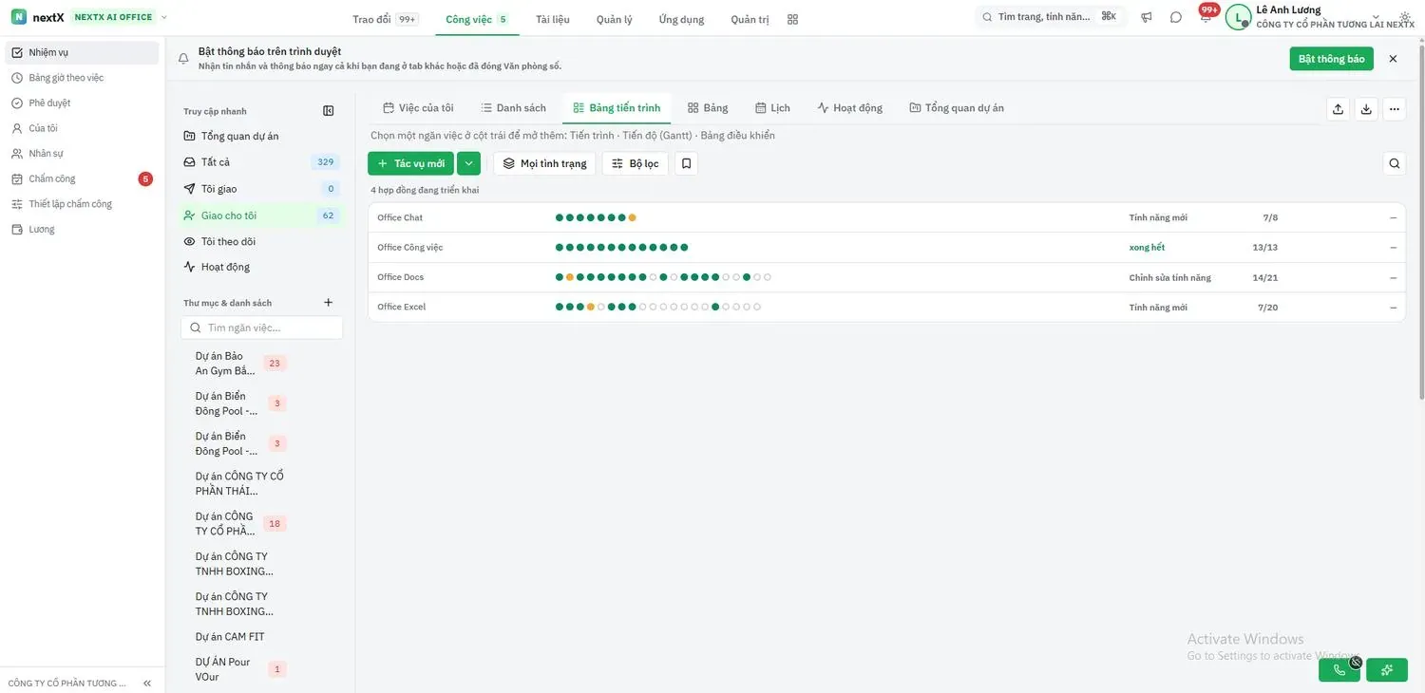Switch to the Lịch tab
Viewport: 1425px width, 693px height.
click(x=772, y=108)
